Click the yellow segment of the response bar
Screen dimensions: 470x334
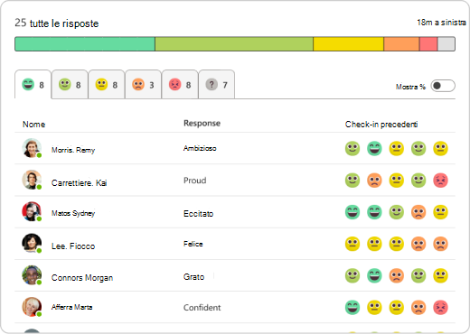coord(348,44)
